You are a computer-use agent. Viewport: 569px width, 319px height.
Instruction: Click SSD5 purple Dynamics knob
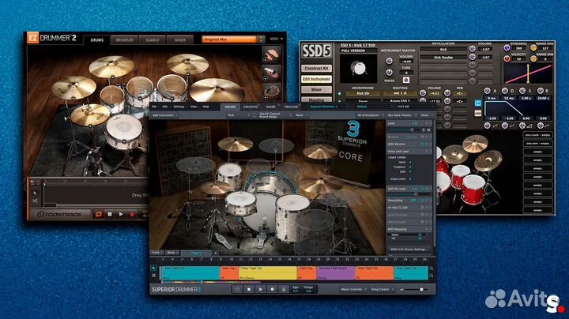pyautogui.click(x=507, y=47)
